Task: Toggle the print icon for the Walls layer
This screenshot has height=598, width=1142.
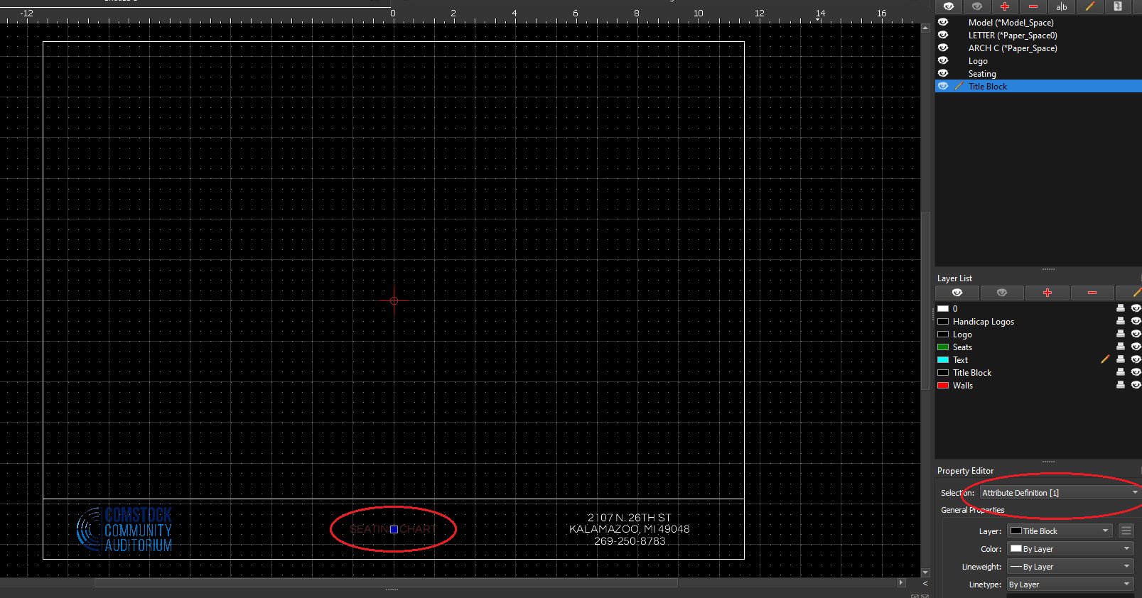Action: click(x=1121, y=385)
